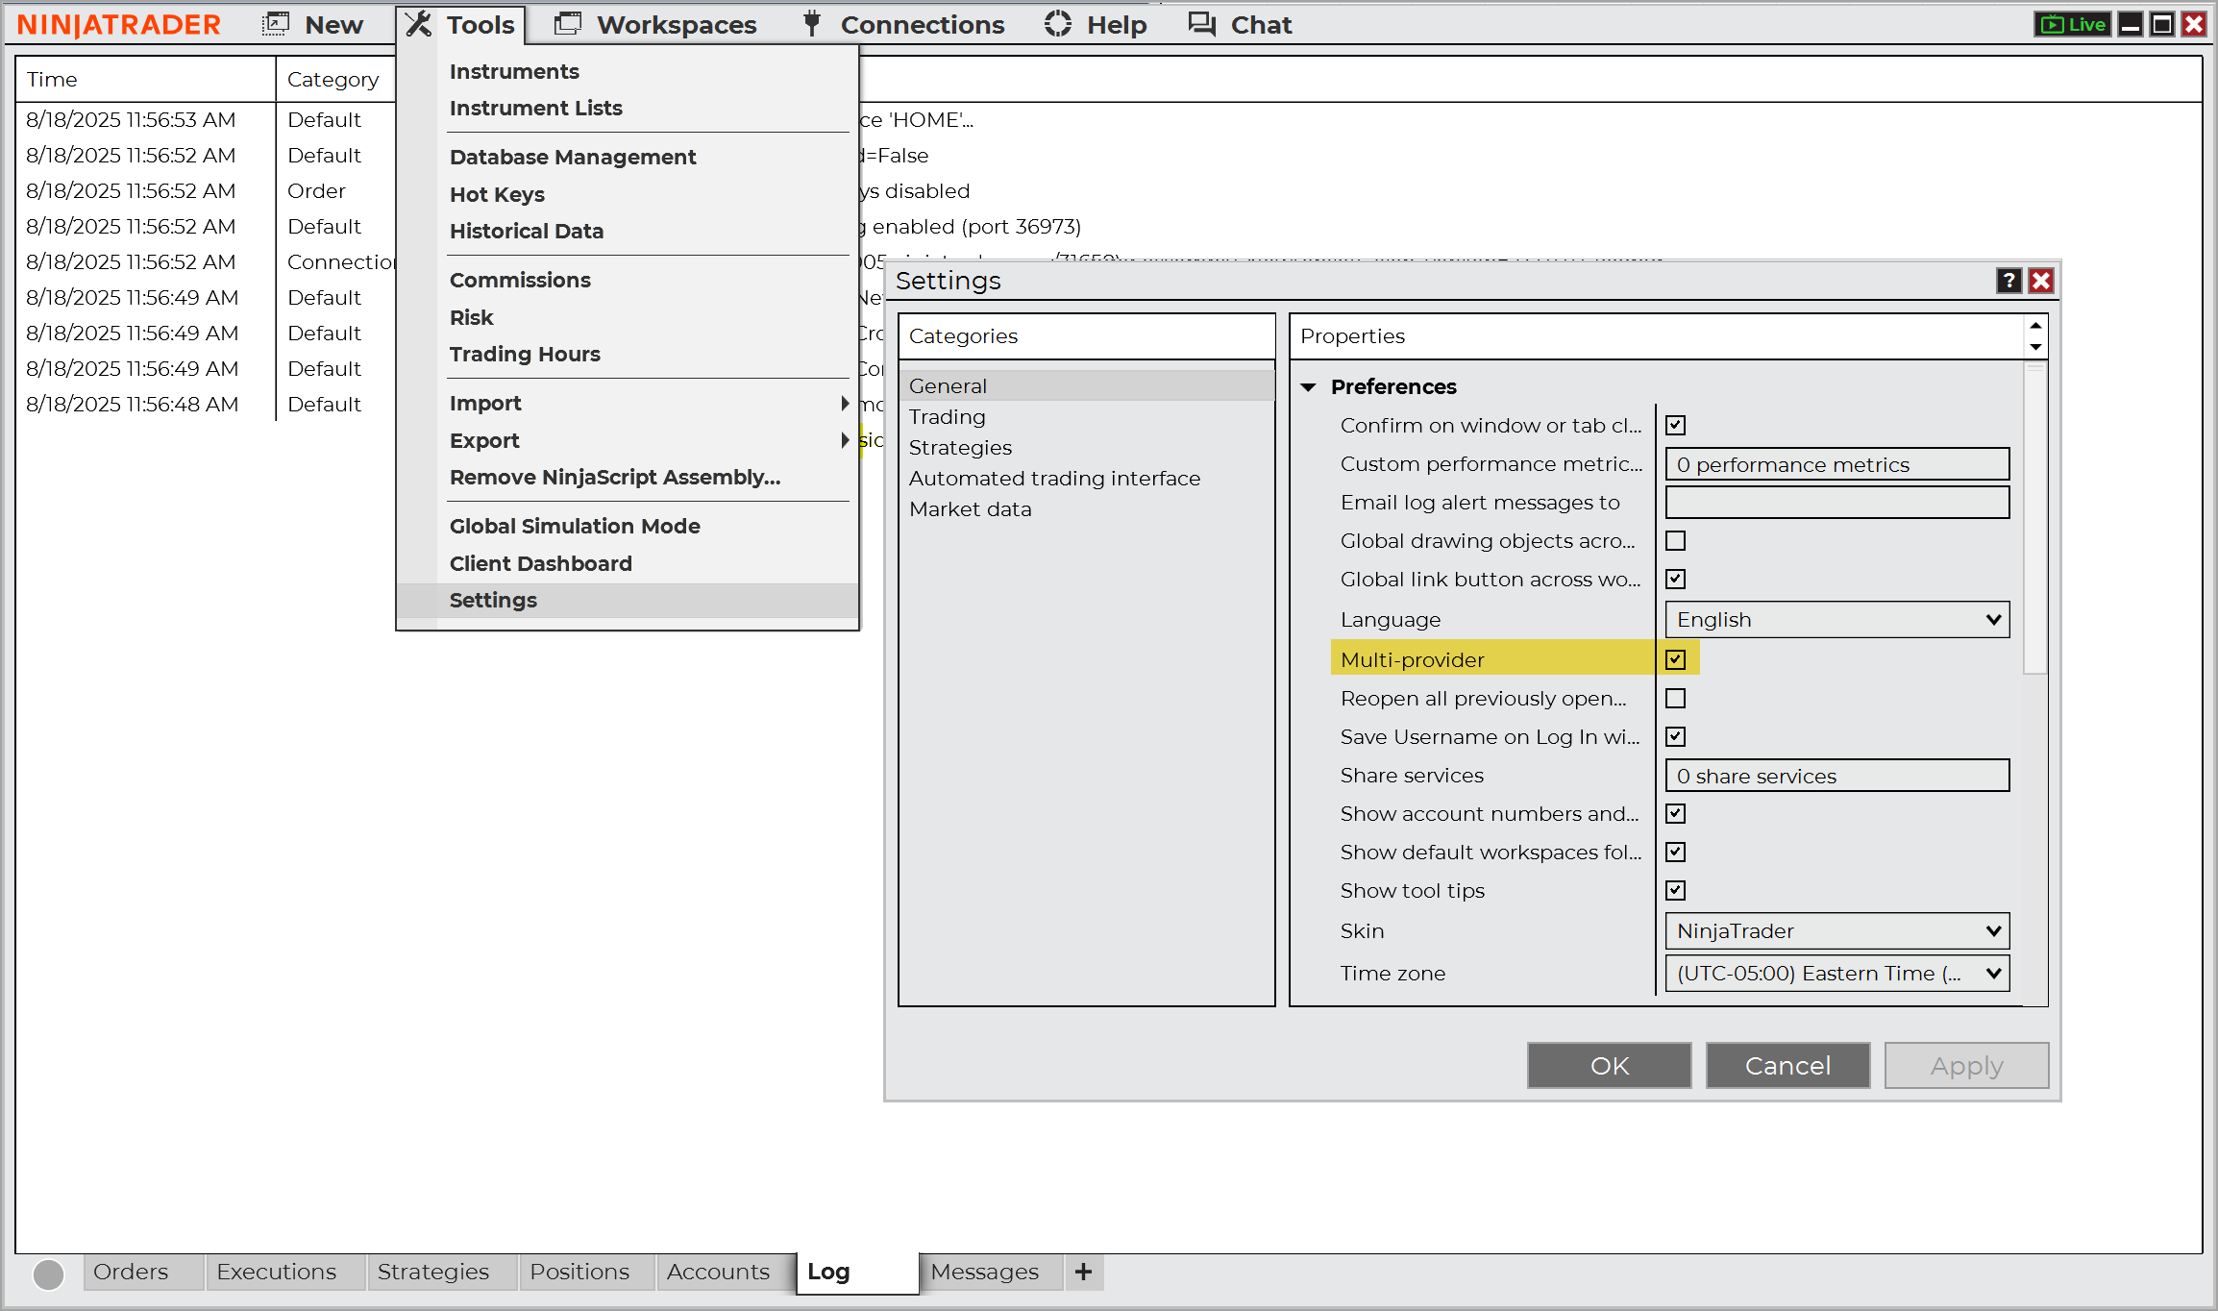Enable Reopen all previously open workspaces
2218x1311 pixels.
click(1675, 698)
